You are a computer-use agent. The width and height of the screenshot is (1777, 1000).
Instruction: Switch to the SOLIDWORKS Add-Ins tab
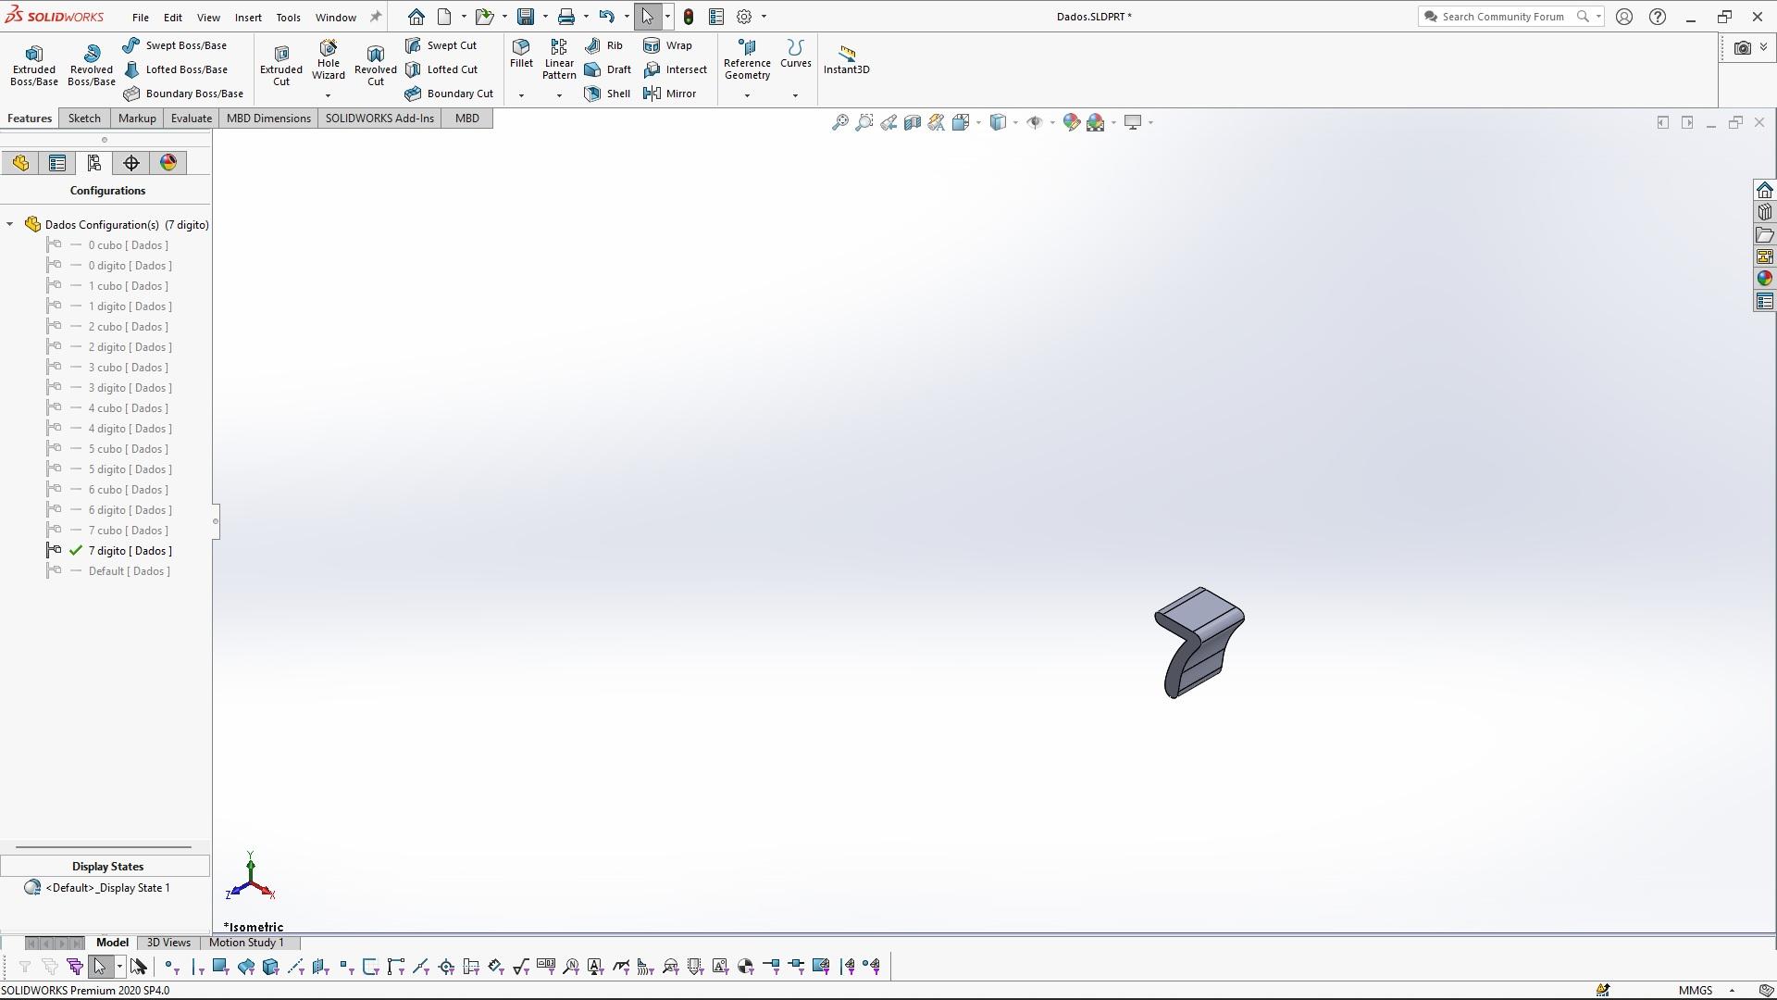point(379,119)
